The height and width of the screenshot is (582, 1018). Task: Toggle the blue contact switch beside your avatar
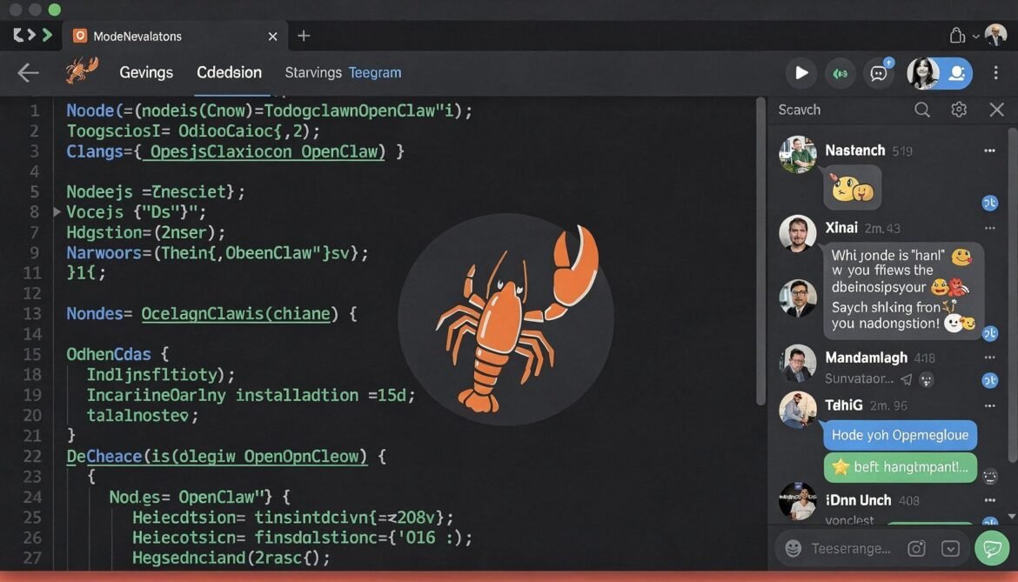(x=956, y=73)
